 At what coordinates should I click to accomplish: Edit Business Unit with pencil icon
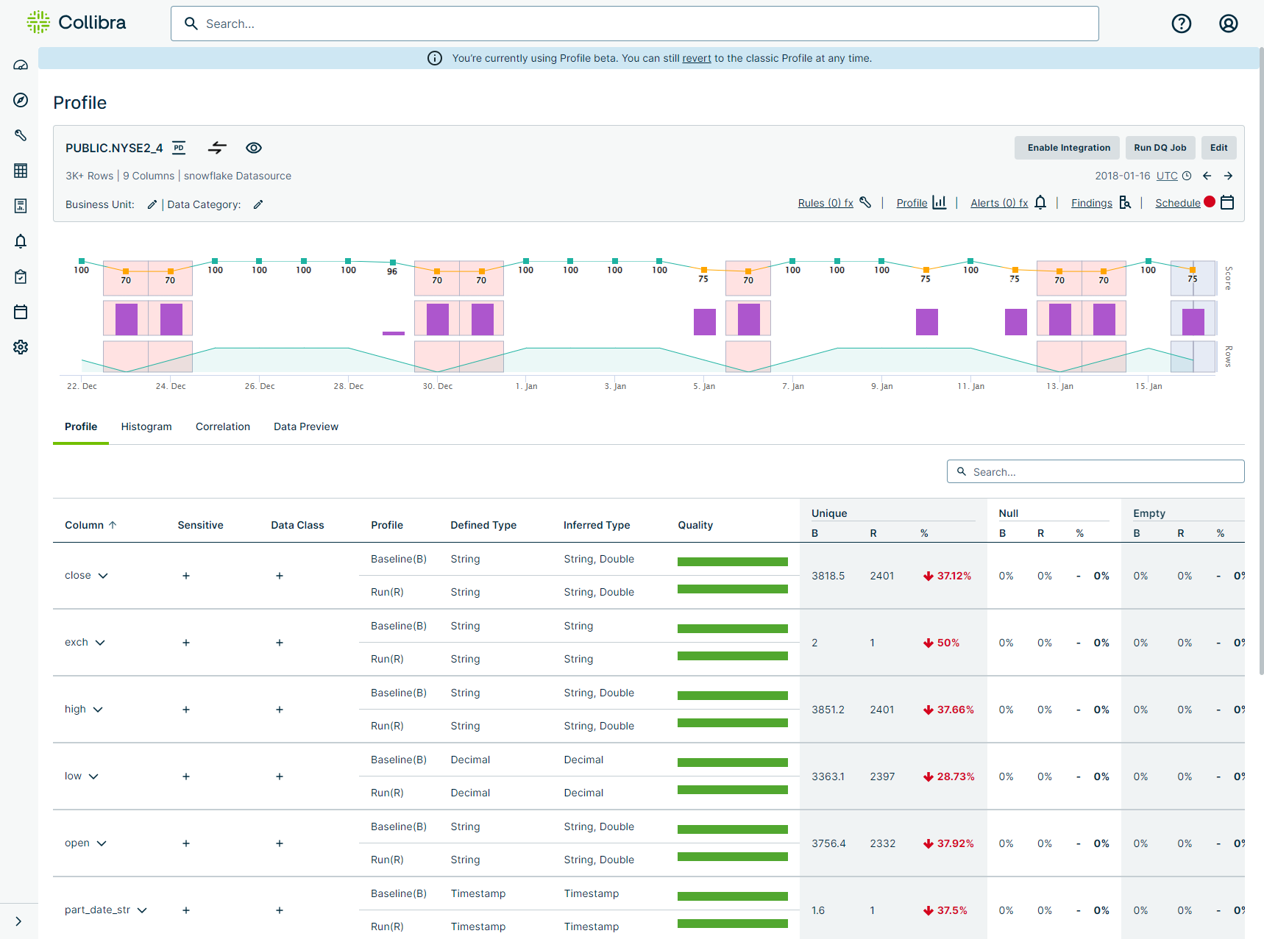point(152,204)
